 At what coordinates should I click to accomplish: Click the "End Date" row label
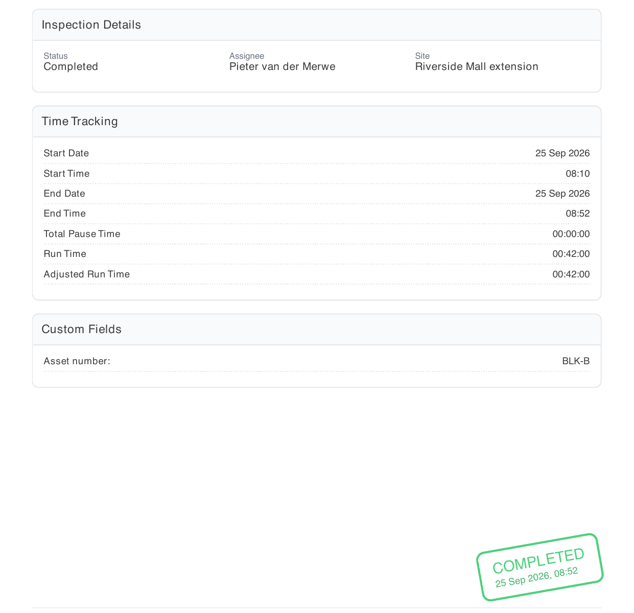coord(64,194)
